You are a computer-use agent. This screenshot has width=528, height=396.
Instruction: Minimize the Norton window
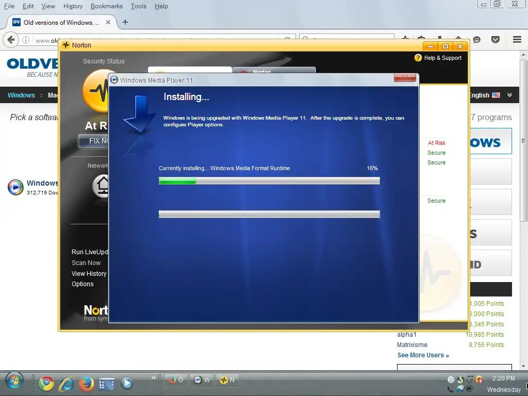click(431, 46)
